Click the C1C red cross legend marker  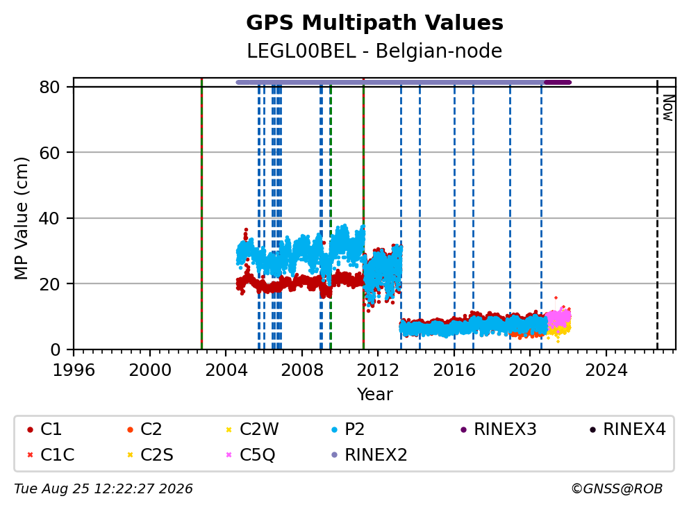[30, 454]
